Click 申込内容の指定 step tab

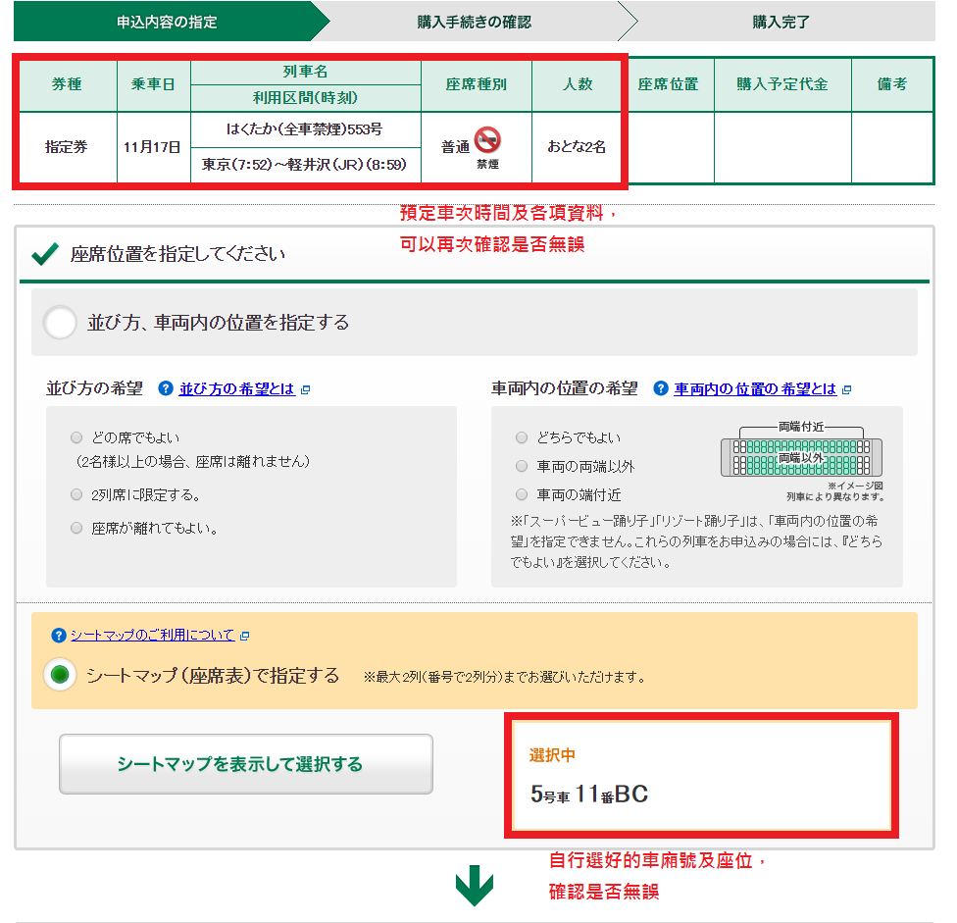167,22
